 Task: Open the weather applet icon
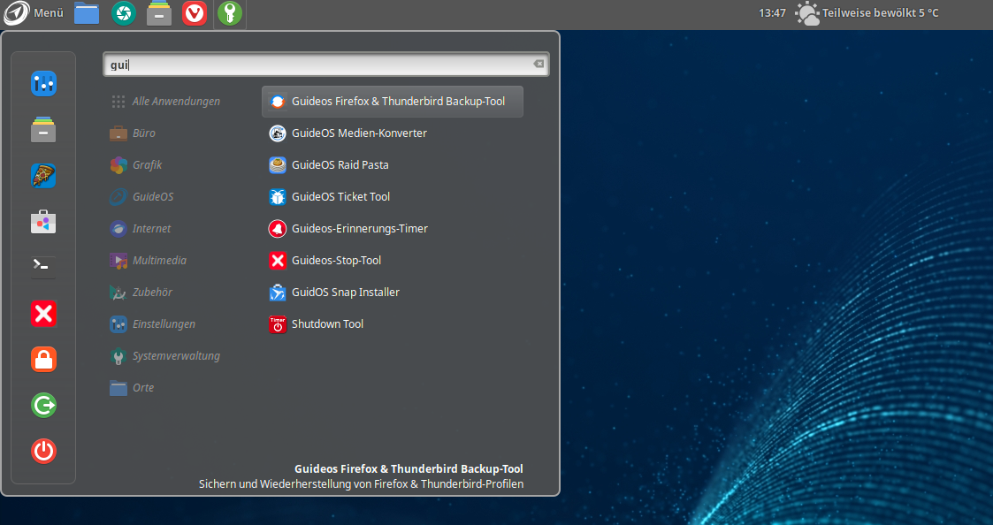coord(807,13)
